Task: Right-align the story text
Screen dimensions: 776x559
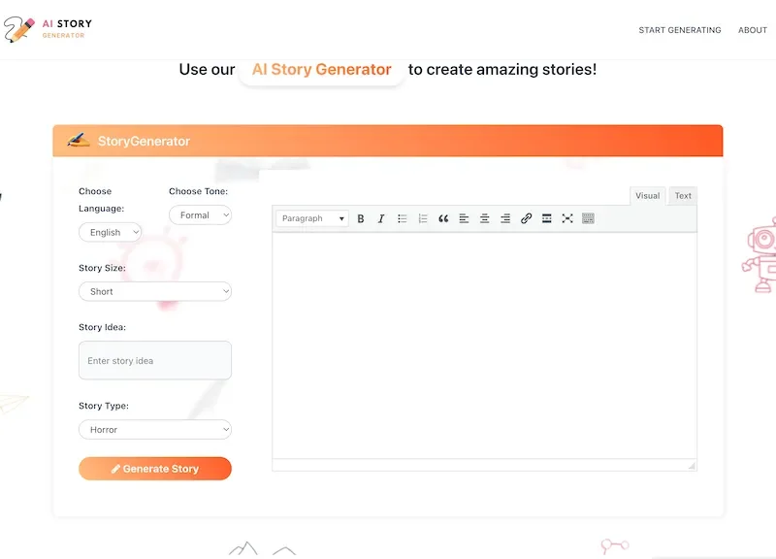Action: pyautogui.click(x=504, y=218)
